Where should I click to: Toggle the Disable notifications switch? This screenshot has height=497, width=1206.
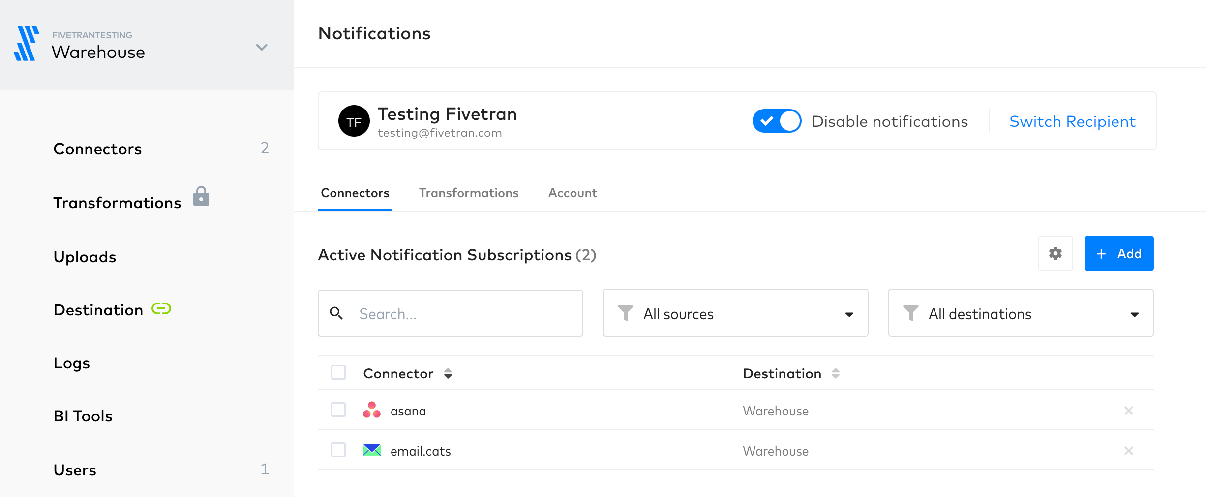(x=777, y=121)
